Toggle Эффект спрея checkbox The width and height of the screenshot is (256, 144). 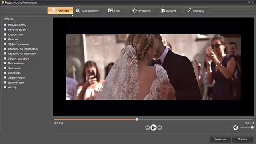tap(5, 78)
